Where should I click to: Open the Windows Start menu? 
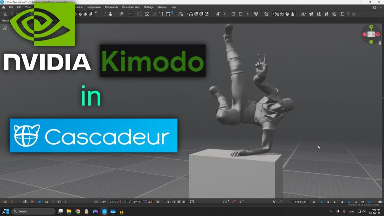click(x=6, y=211)
